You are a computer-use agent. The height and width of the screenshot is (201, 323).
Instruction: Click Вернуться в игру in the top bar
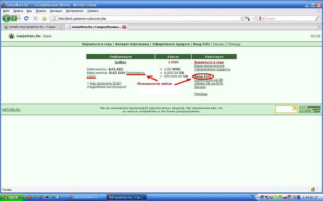coord(97,44)
